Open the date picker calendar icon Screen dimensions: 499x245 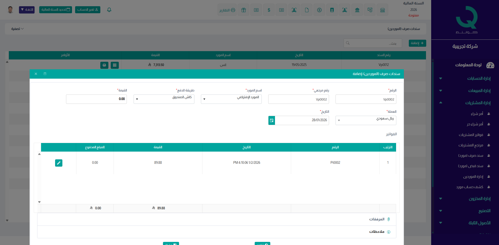(272, 120)
